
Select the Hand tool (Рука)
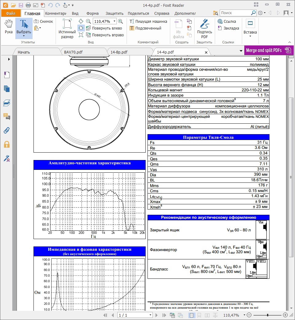9,26
